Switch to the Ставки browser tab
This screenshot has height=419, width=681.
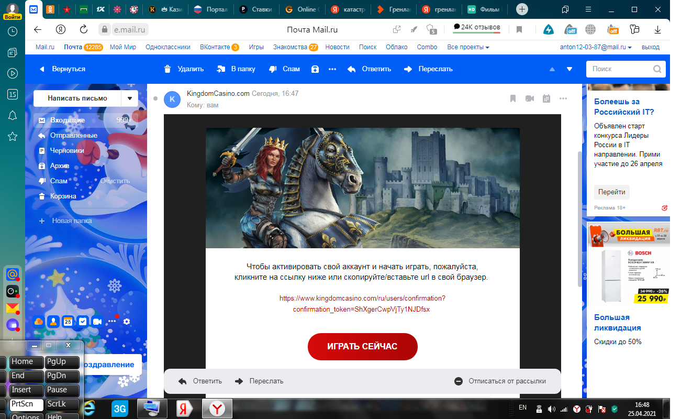pyautogui.click(x=256, y=9)
